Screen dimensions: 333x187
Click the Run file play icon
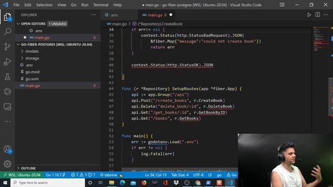coord(309,15)
